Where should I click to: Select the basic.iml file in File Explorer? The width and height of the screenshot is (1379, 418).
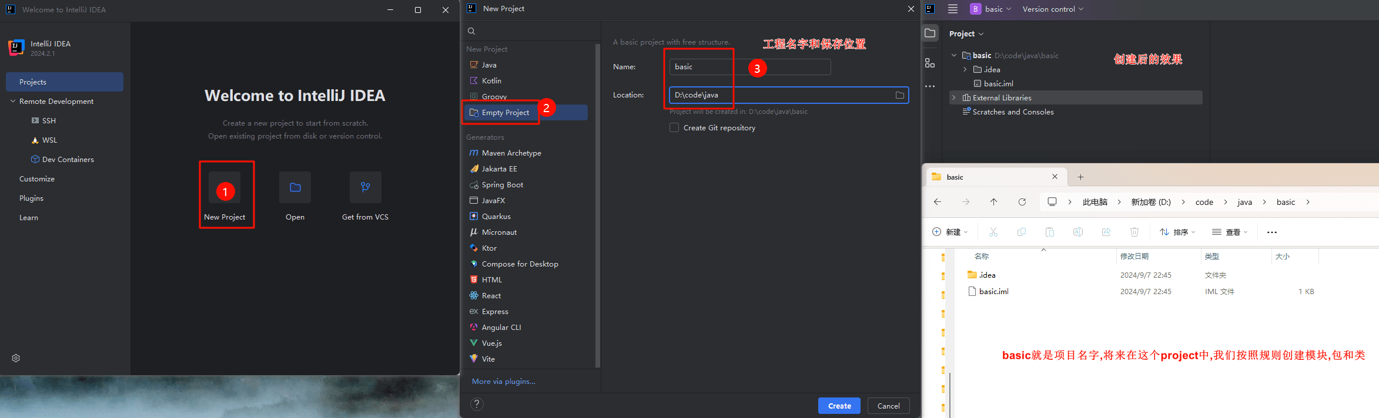pyautogui.click(x=989, y=291)
